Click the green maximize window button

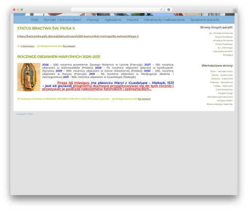click(x=22, y=9)
